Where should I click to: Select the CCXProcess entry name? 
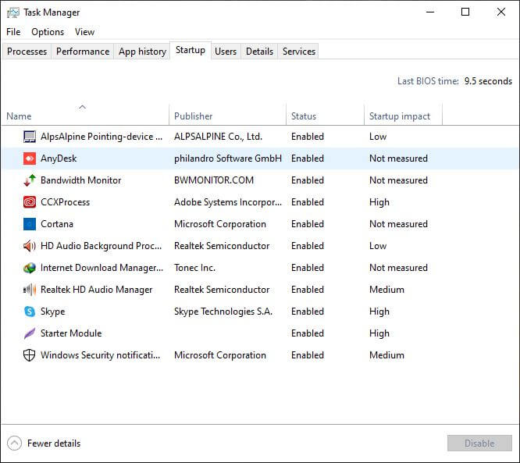point(66,202)
